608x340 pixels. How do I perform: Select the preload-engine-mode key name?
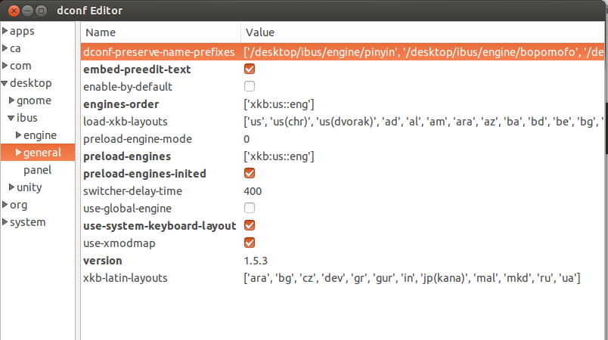[x=138, y=139]
